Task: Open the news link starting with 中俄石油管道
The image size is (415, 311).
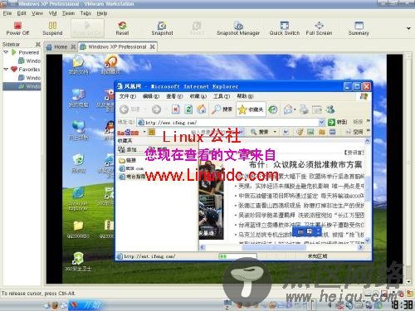Action: point(301,196)
